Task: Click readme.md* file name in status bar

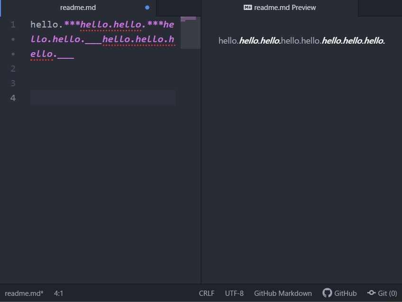Action: pos(24,293)
